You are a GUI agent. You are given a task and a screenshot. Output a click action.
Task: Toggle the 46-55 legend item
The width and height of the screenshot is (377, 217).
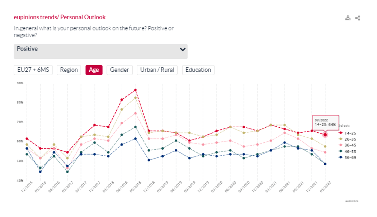pos(347,152)
